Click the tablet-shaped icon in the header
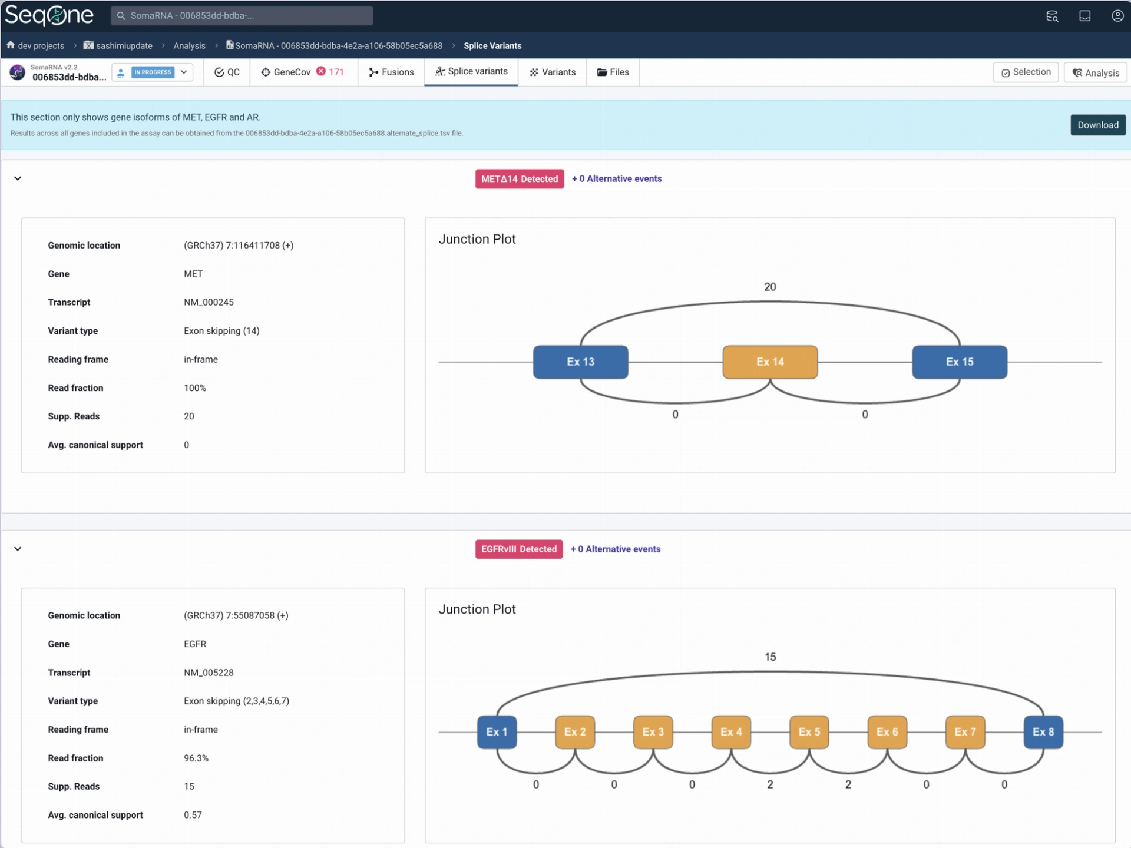The width and height of the screenshot is (1131, 848). point(1084,16)
